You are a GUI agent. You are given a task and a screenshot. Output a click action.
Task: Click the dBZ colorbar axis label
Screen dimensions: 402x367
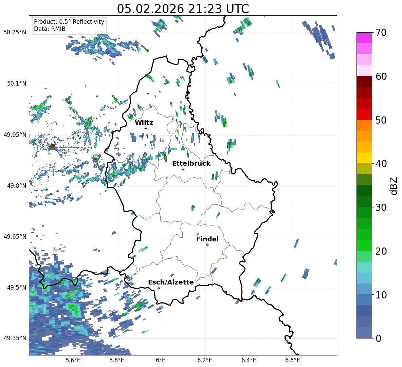pos(394,186)
